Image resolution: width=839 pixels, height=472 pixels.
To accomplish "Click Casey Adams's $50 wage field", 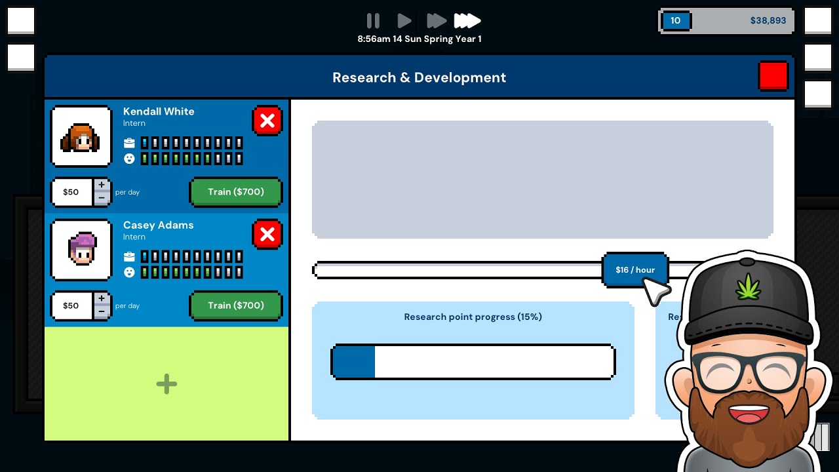I will pos(71,305).
